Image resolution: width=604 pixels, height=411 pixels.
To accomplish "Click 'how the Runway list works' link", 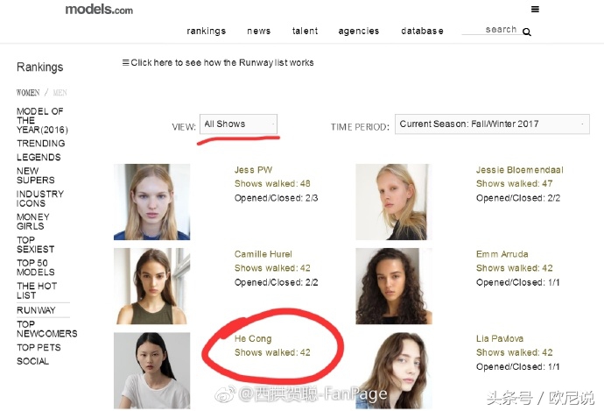I will pyautogui.click(x=221, y=63).
